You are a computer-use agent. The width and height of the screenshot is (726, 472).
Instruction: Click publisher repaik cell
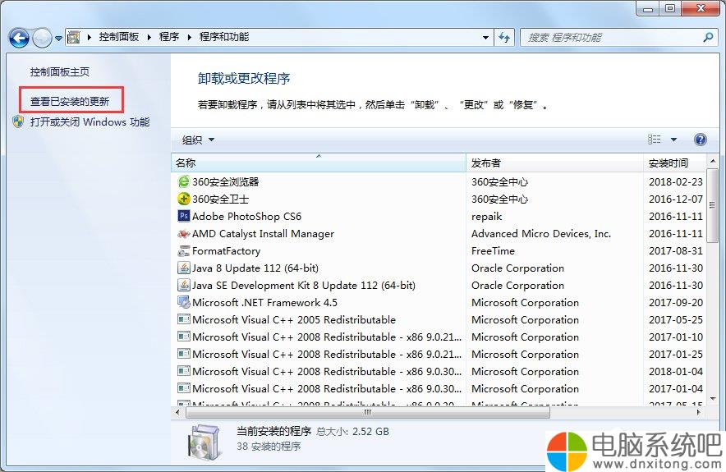[487, 217]
